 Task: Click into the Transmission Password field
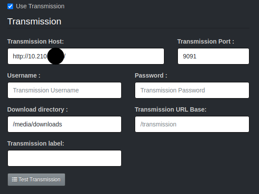(x=192, y=90)
